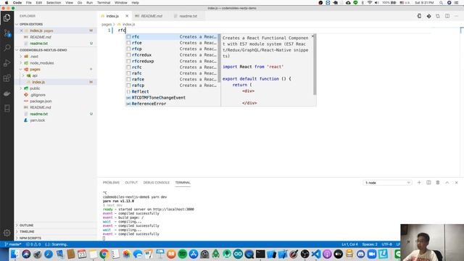Open Manage settings gear icon
Viewport: 464px width, 261px height.
(7, 233)
